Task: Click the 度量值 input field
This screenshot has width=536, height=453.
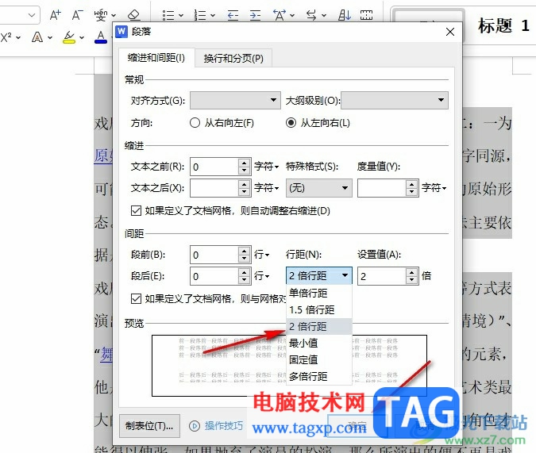Action: [x=381, y=188]
